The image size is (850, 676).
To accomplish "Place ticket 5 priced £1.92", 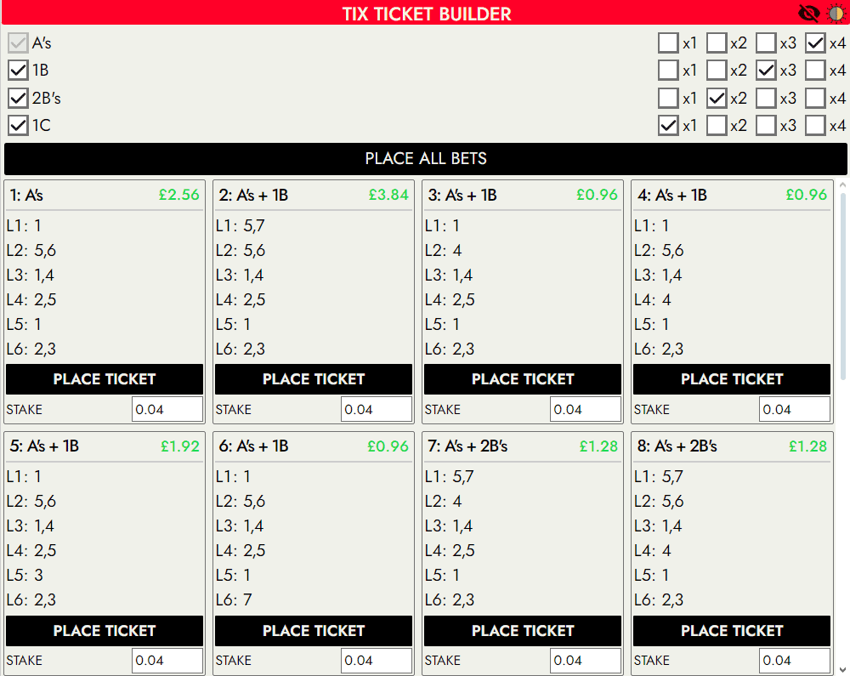I will pyautogui.click(x=105, y=630).
